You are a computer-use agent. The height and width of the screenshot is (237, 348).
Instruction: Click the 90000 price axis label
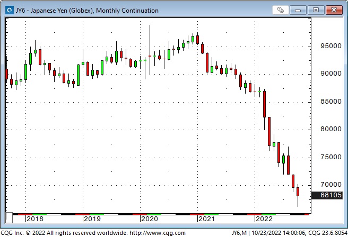(x=331, y=74)
